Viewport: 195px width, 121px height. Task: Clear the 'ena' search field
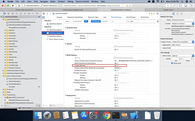click(x=158, y=21)
